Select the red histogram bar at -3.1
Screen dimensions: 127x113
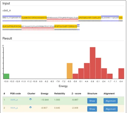pos(98,68)
